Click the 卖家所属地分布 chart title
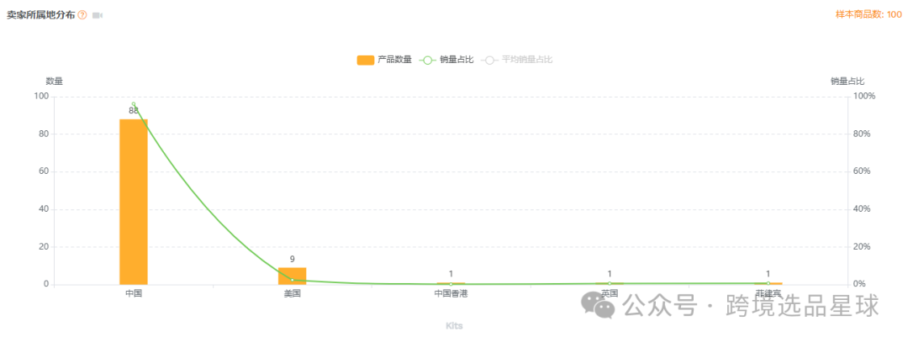Screen dimensions: 908x342 [x=40, y=16]
